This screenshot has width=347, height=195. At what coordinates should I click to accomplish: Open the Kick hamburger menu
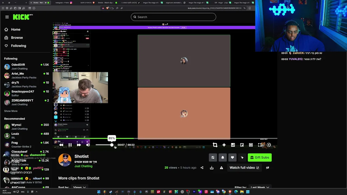(x=7, y=17)
